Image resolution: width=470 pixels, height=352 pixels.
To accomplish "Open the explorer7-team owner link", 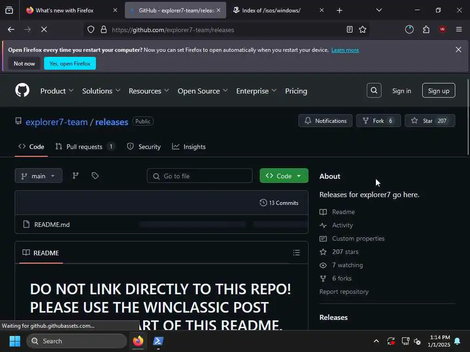I will (x=56, y=122).
